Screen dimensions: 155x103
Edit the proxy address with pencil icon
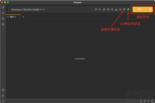coord(44,10)
